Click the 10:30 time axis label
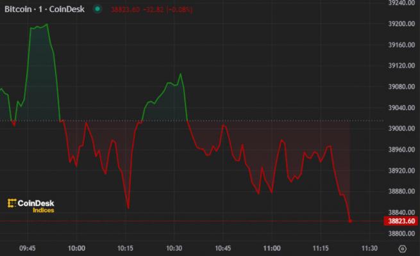The height and width of the screenshot is (256, 420). (174, 247)
